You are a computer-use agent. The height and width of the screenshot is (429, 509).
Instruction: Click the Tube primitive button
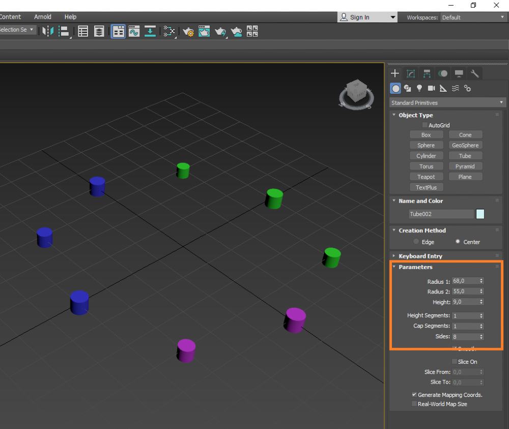pos(465,156)
